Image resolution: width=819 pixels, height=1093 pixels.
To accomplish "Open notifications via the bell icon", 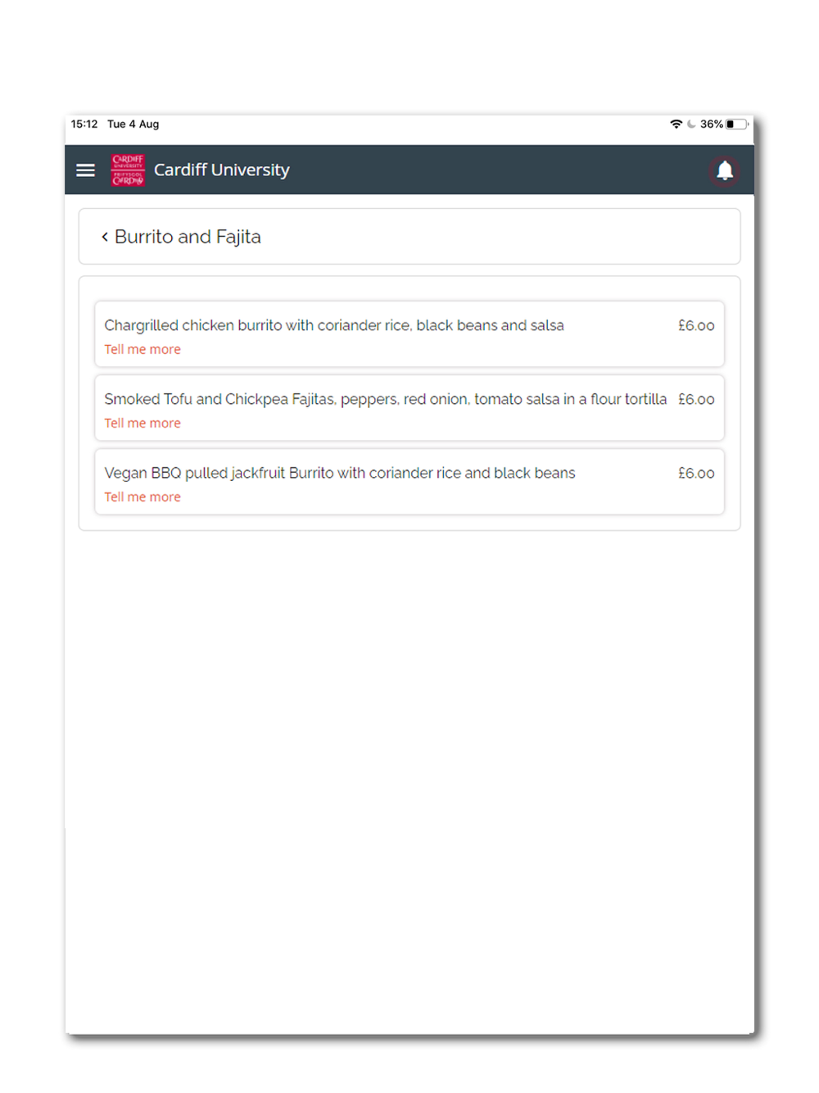I will (x=725, y=170).
